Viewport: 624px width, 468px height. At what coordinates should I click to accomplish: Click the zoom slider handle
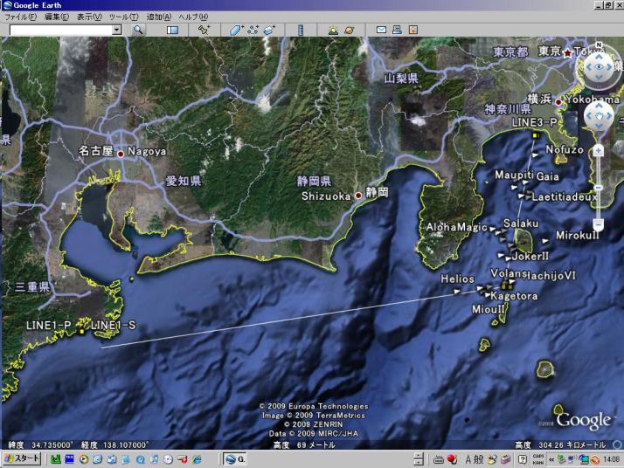598,187
